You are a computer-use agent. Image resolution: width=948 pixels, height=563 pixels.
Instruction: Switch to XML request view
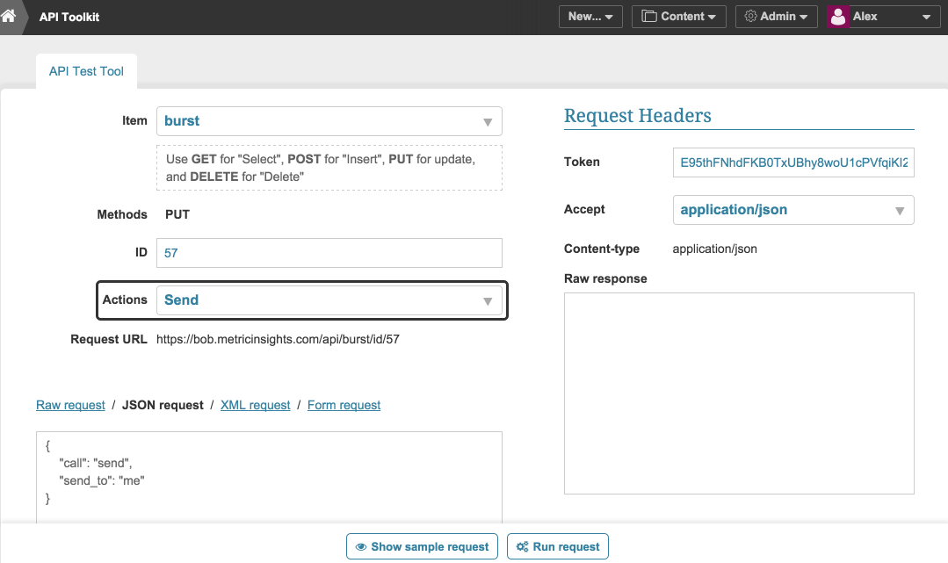pos(255,405)
